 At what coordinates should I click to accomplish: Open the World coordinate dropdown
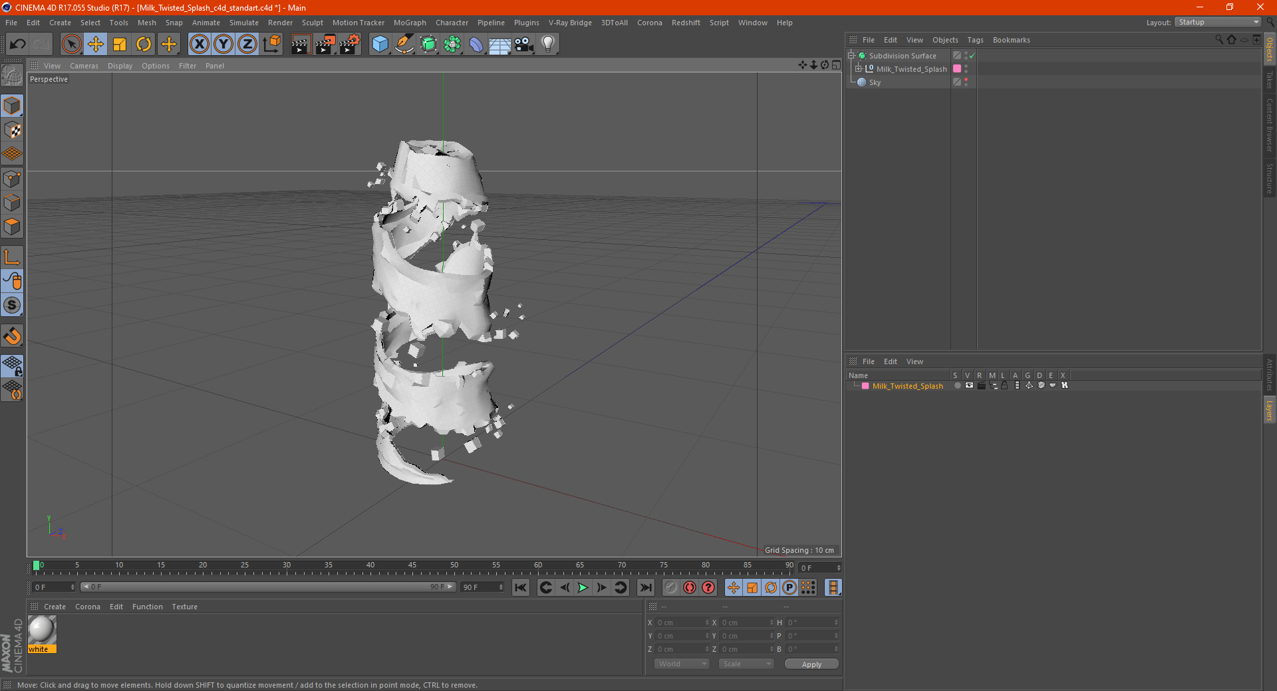(x=682, y=664)
